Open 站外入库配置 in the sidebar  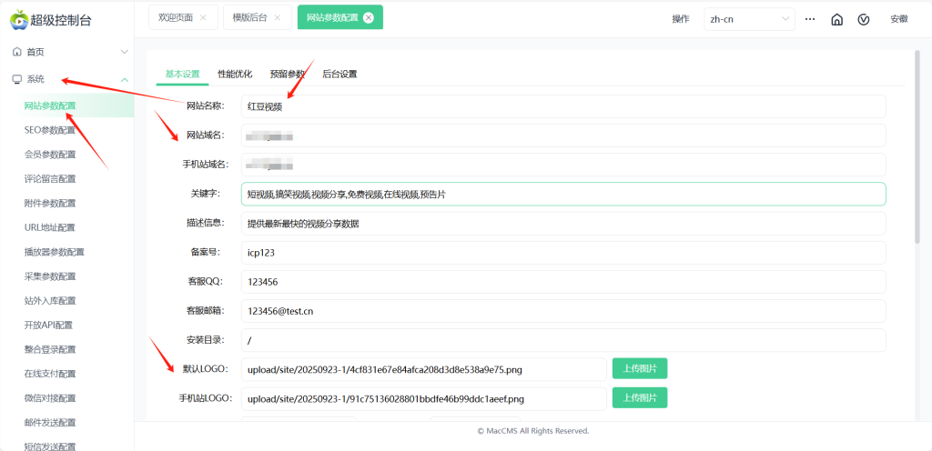pyautogui.click(x=50, y=300)
